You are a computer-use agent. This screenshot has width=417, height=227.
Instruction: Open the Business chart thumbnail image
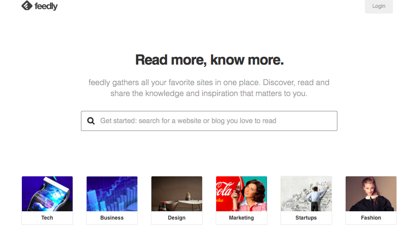click(112, 194)
